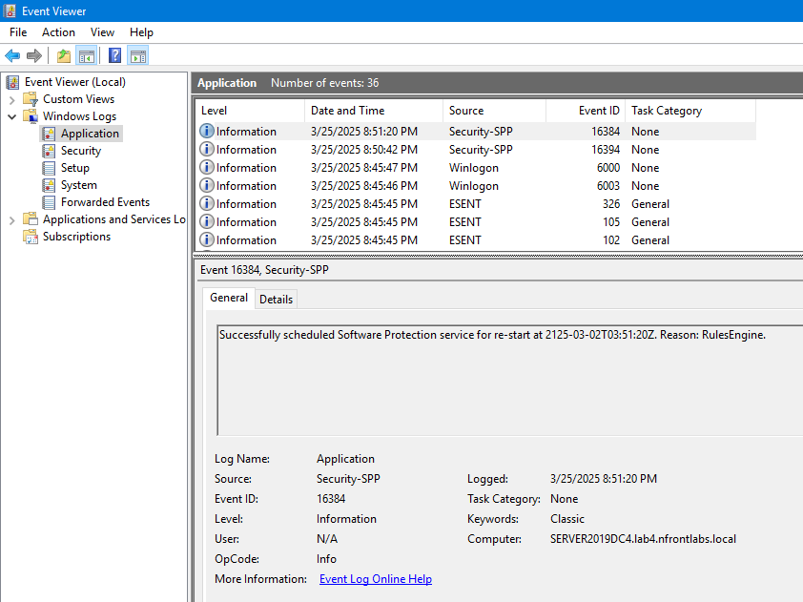Open the System log node
Viewport: 803px width, 602px height.
78,185
